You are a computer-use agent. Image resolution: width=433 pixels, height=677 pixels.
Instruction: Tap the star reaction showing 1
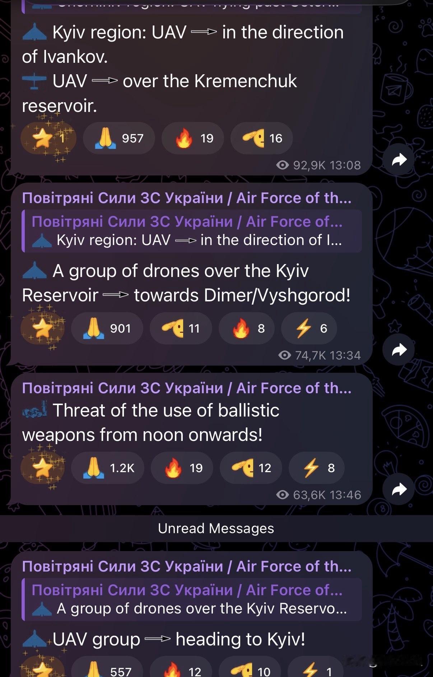click(x=48, y=138)
